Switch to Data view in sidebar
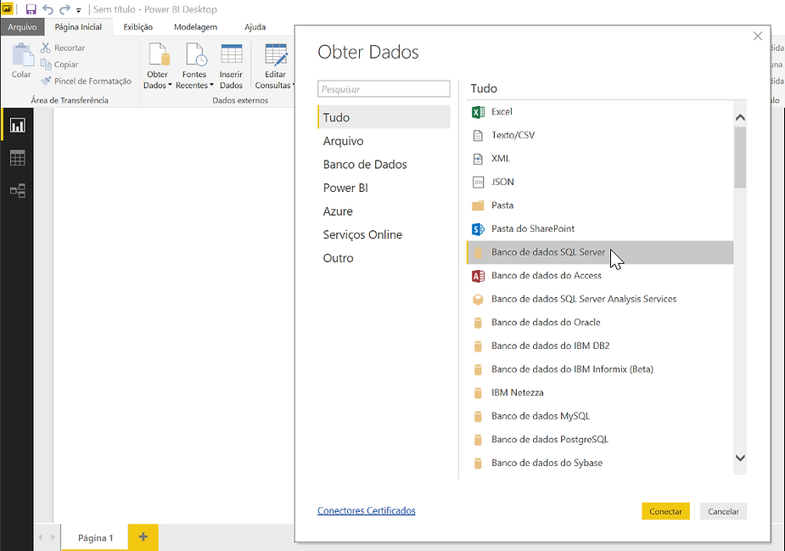Screen dimensions: 785x551 18,158
